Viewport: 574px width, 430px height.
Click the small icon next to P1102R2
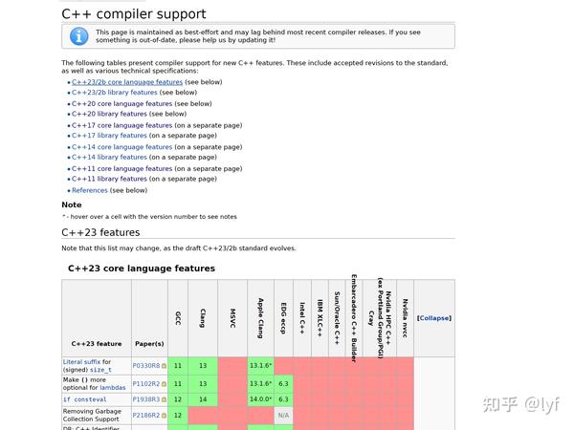point(164,383)
